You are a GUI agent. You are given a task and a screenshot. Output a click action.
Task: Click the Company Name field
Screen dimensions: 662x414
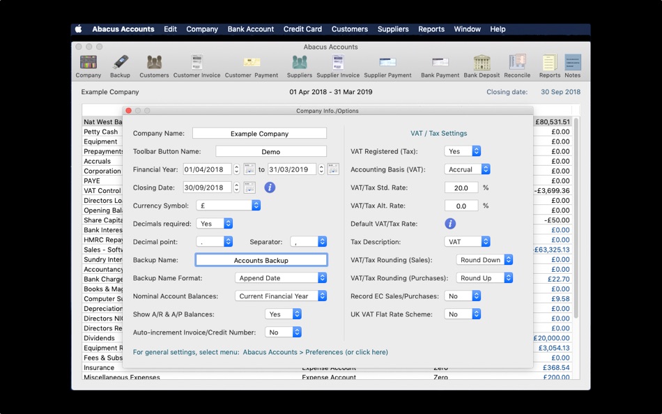tap(259, 134)
